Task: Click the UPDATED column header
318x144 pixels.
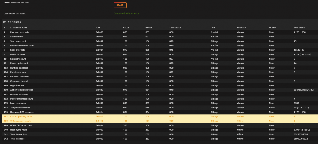Action: 241,28
